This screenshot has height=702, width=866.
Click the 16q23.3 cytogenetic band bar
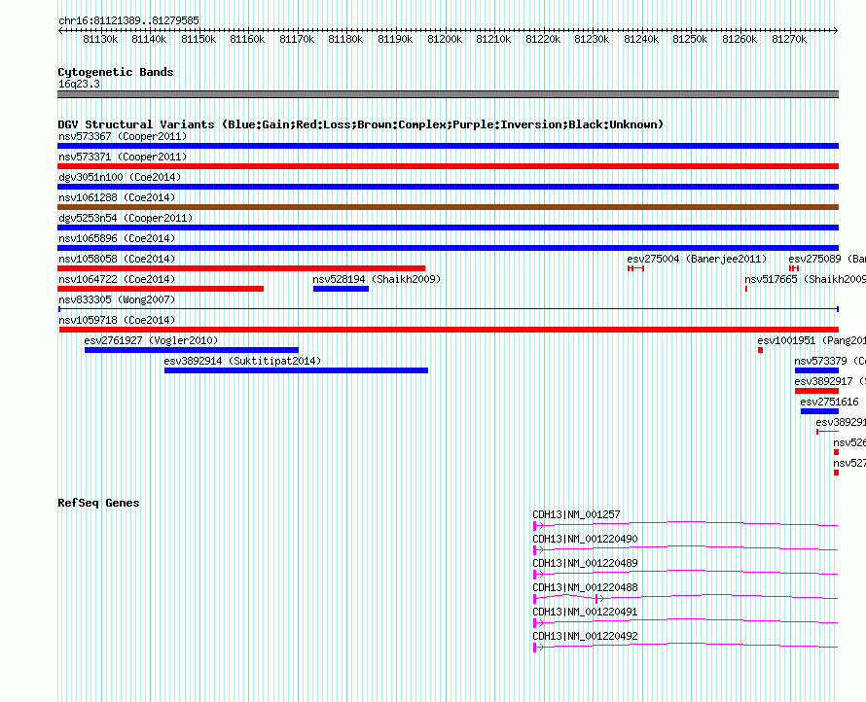(x=448, y=94)
